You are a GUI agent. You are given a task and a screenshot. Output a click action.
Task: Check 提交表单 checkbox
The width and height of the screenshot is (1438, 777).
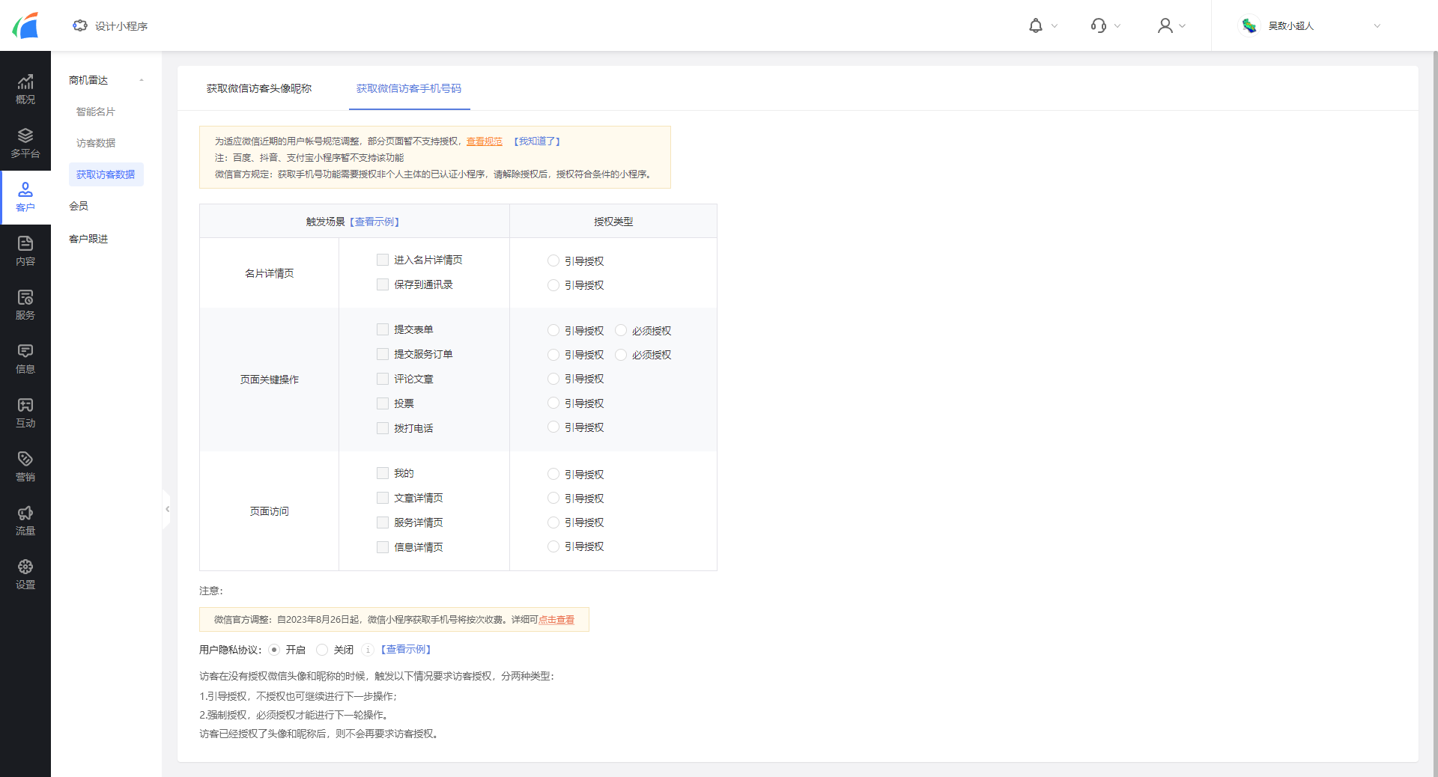(383, 329)
